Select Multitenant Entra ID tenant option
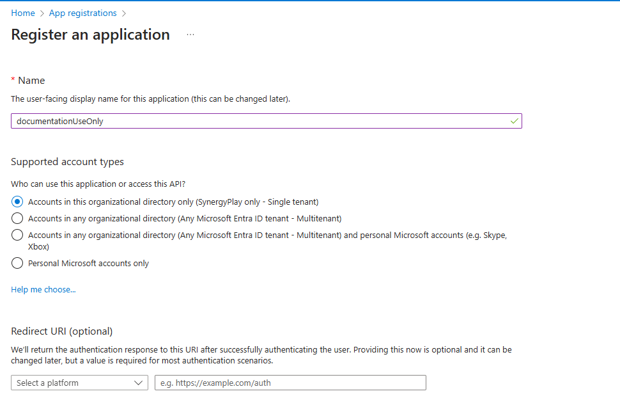This screenshot has height=405, width=620. [x=17, y=218]
